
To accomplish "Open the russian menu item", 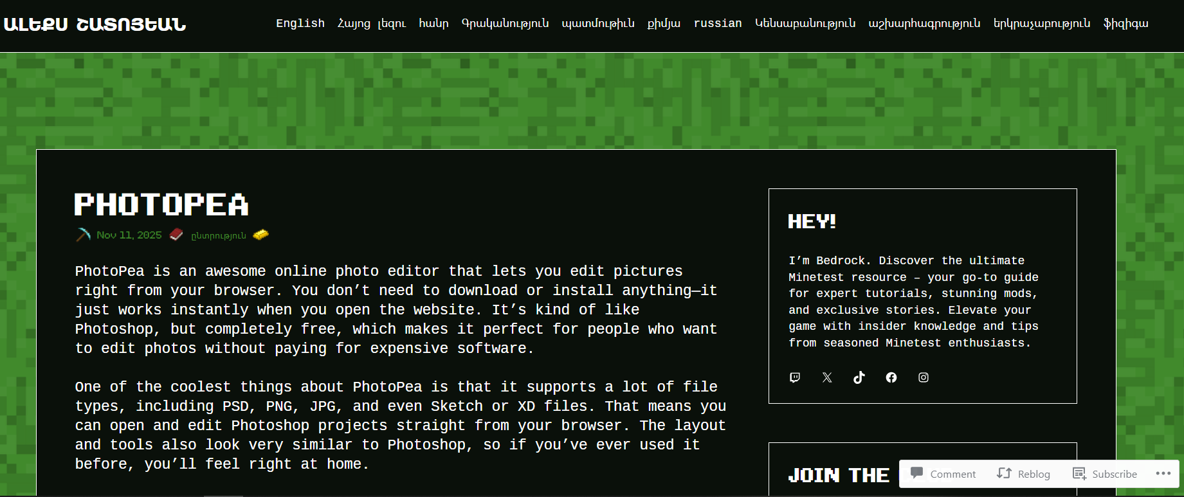I will (x=718, y=23).
